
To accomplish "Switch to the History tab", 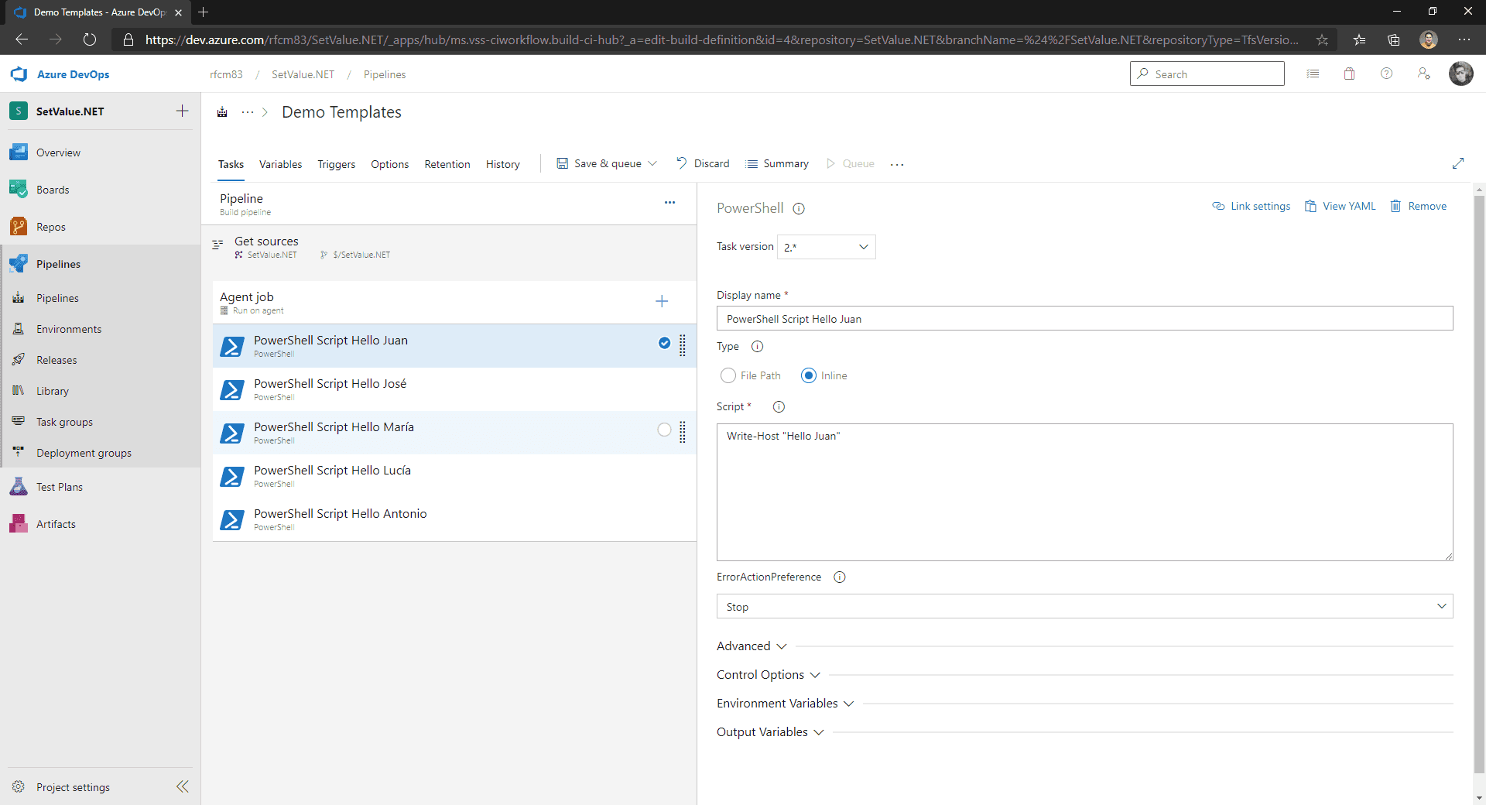I will tap(503, 164).
